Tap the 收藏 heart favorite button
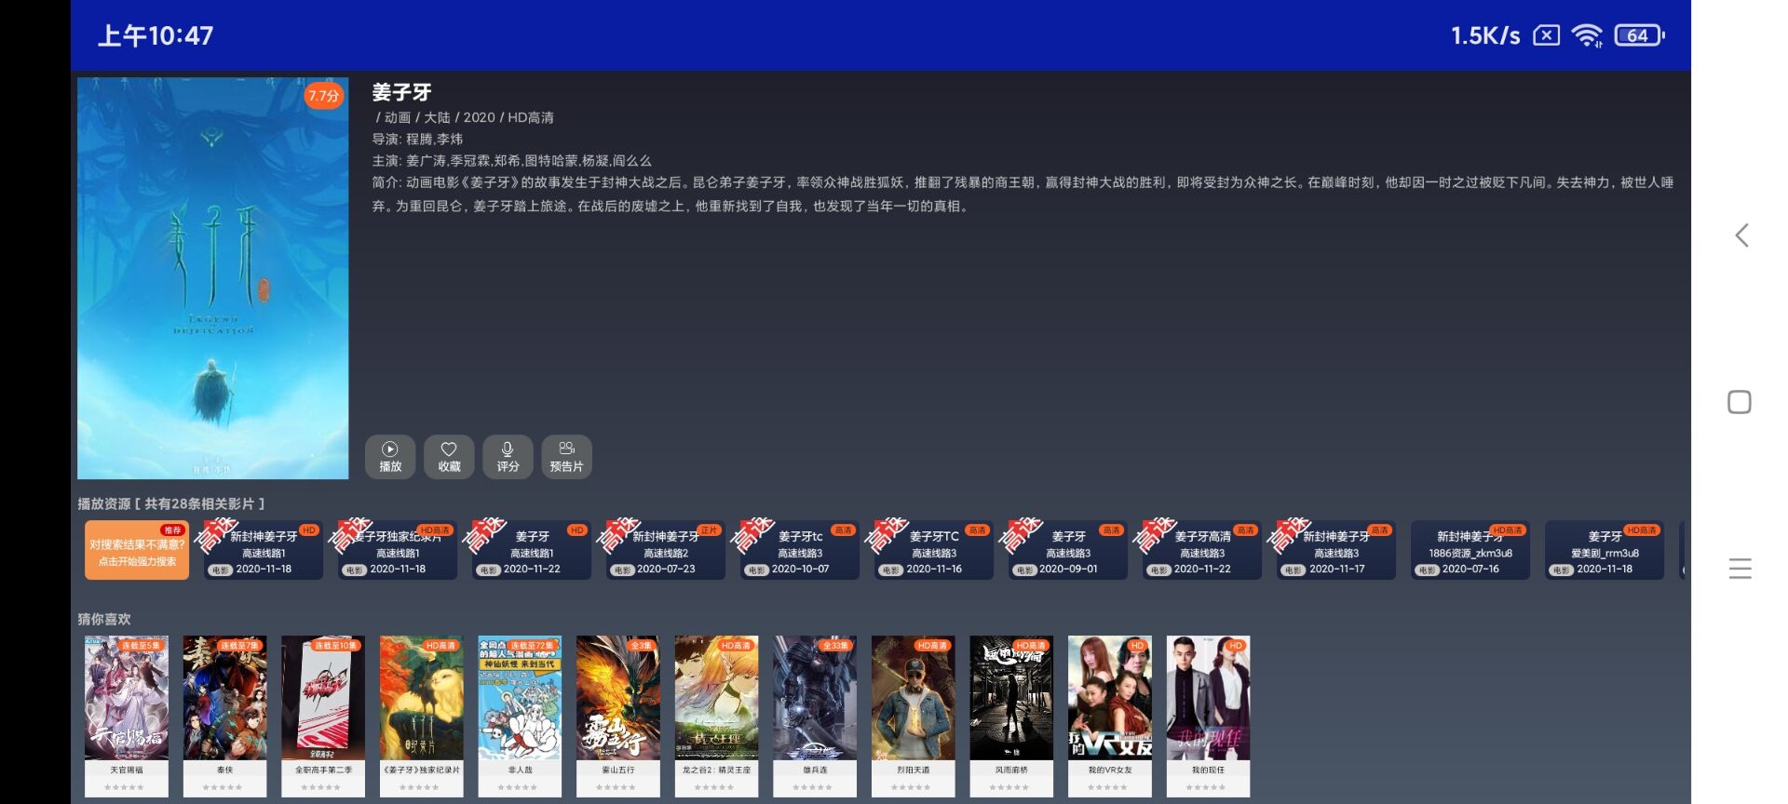Image resolution: width=1788 pixels, height=804 pixels. click(x=449, y=457)
